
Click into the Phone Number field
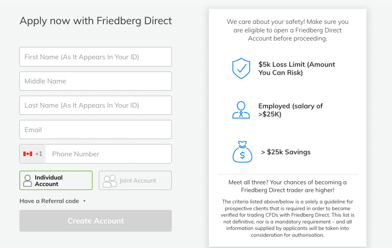click(x=109, y=154)
